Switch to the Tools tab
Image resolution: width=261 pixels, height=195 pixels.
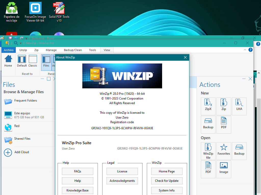coord(93,50)
